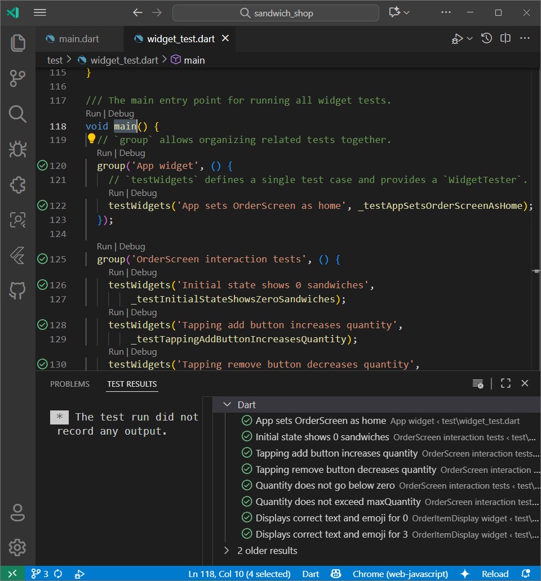Open the Timeline history icon in editor toolbar
Viewport: 541px width, 581px height.
click(486, 38)
